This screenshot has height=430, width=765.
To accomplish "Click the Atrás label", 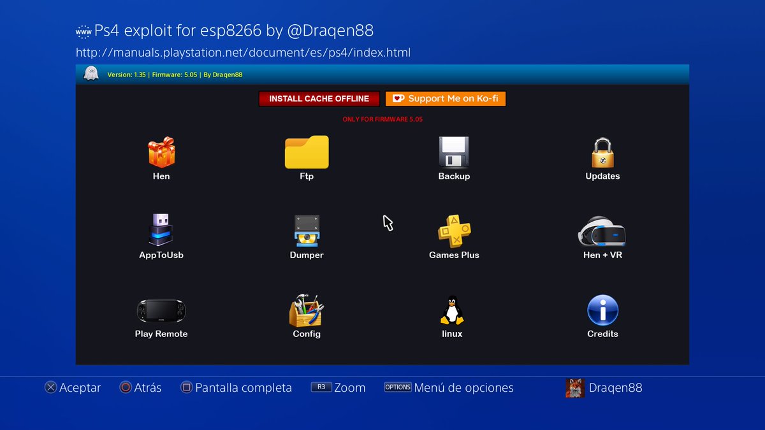I will [148, 387].
